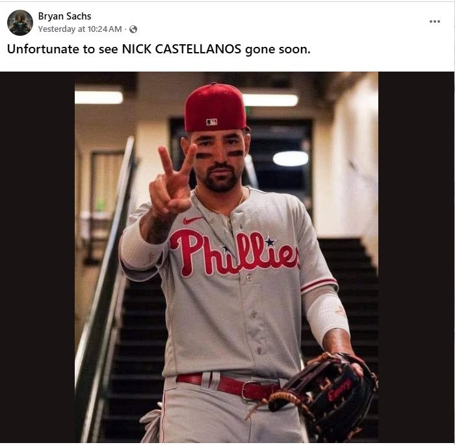This screenshot has height=445, width=455.
Task: Click the red Nike swoosh on the jersey
Action: coord(192,220)
